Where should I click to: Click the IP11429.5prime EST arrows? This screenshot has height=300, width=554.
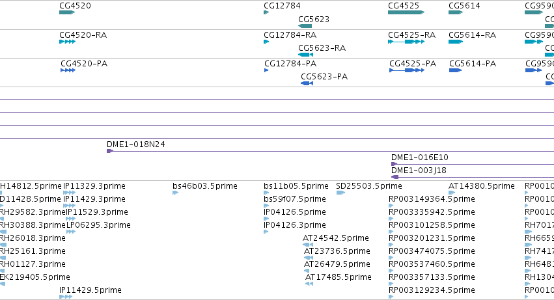click(66, 297)
